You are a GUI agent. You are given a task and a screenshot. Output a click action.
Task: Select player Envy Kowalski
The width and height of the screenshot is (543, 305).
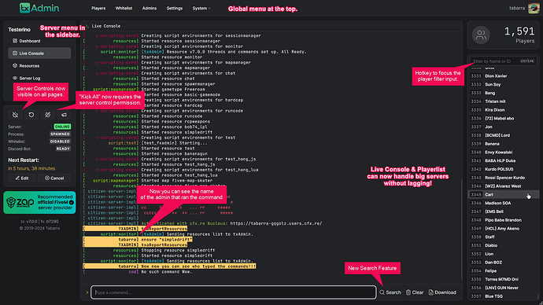coord(503,152)
